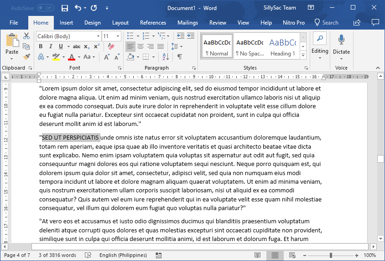Click the Dictate microphone icon
The width and height of the screenshot is (385, 261).
pyautogui.click(x=341, y=40)
